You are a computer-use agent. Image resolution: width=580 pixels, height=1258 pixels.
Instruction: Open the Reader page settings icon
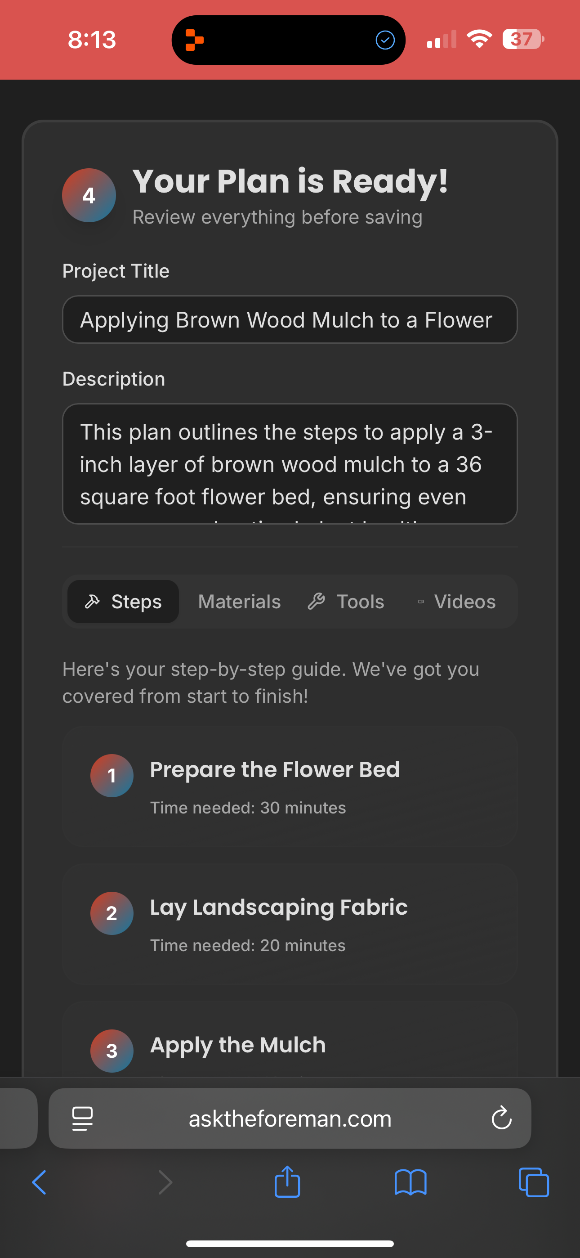[83, 1119]
